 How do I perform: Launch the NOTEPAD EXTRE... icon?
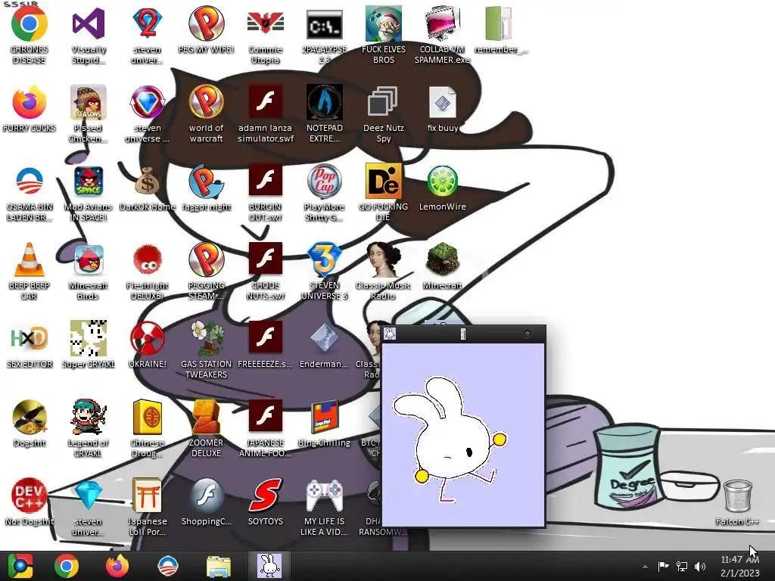point(324,102)
